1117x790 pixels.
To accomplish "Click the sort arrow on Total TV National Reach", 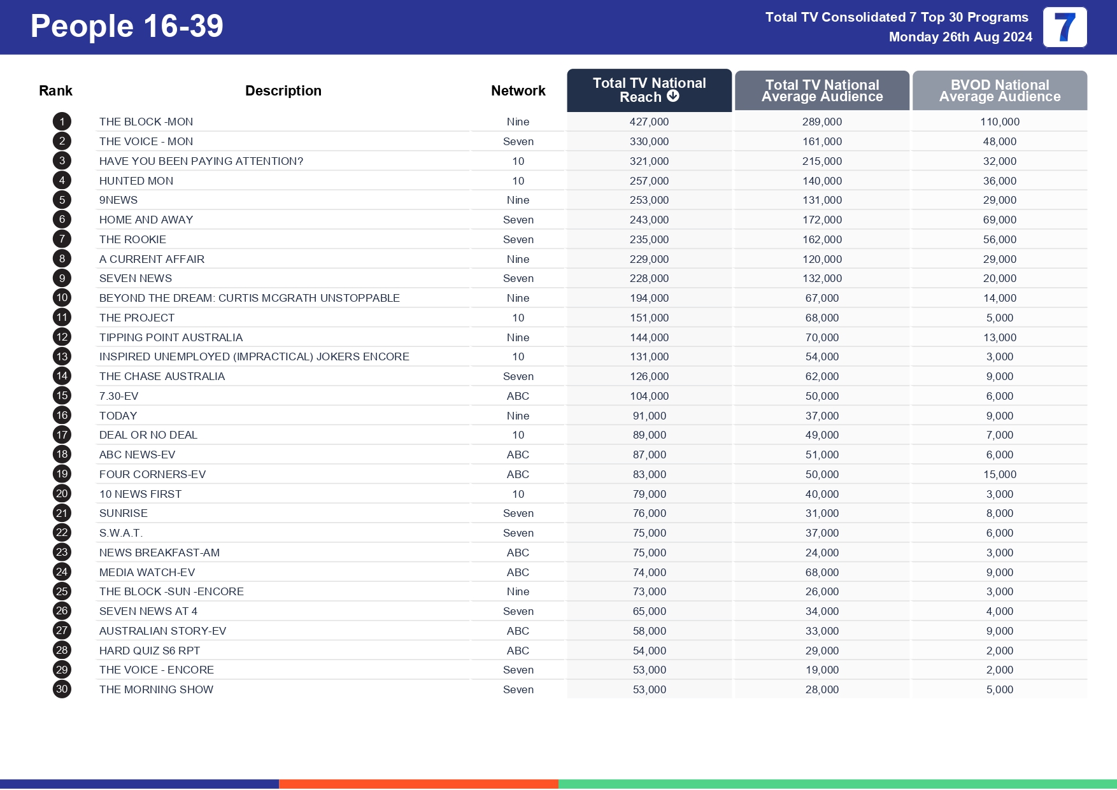I will (672, 97).
